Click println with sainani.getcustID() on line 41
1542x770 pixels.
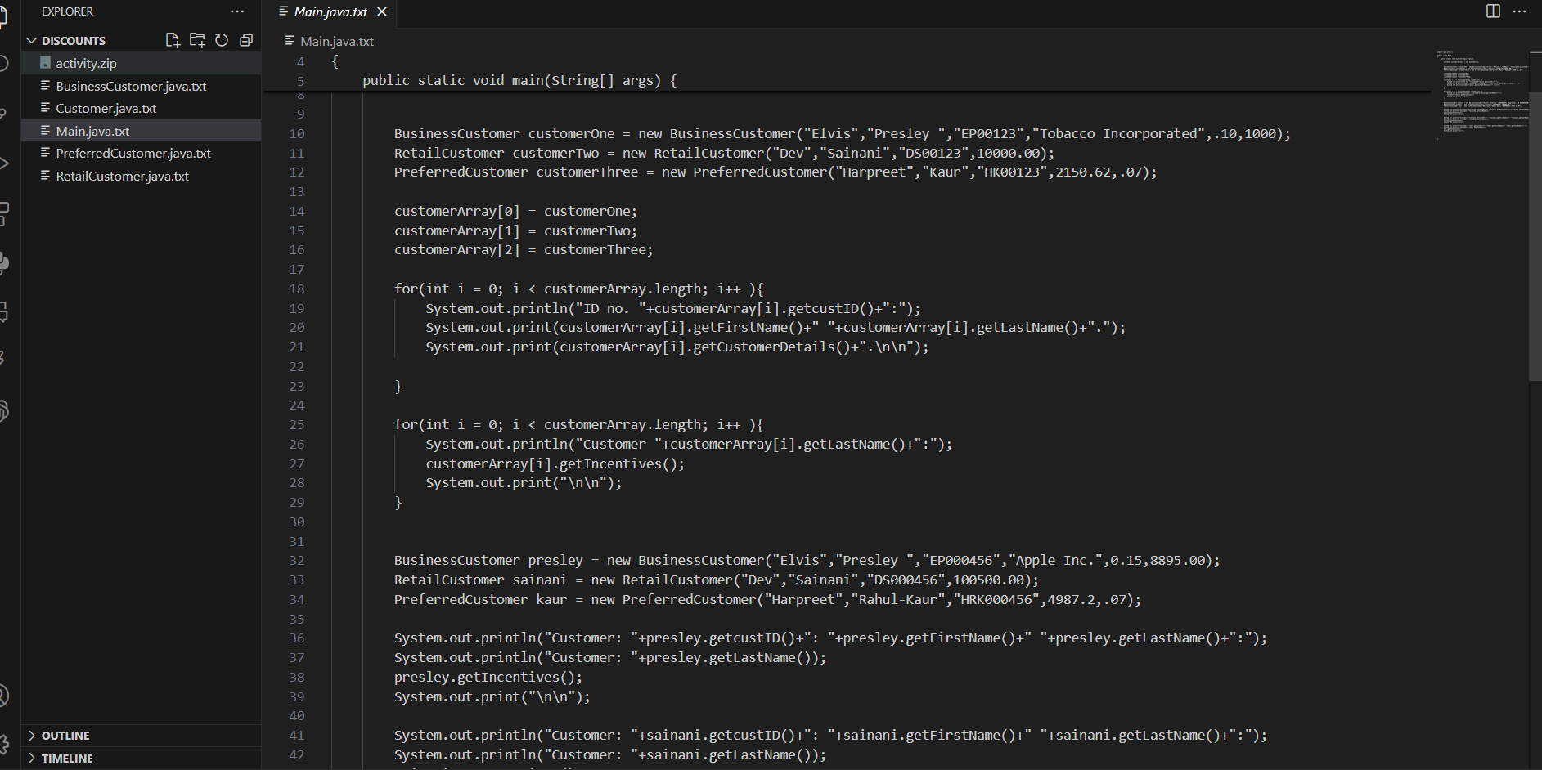click(831, 735)
